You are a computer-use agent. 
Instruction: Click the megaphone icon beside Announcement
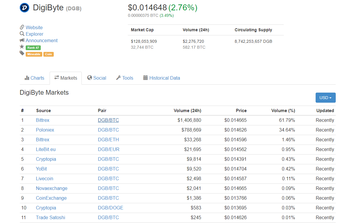22,40
